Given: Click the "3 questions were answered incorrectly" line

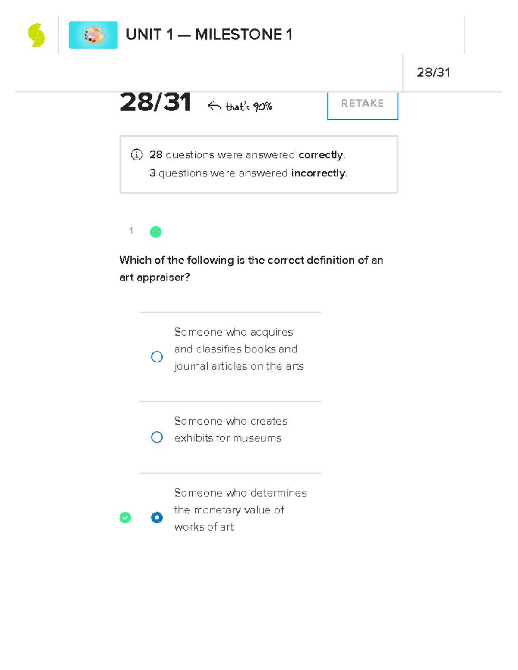Looking at the screenshot, I should 248,173.
